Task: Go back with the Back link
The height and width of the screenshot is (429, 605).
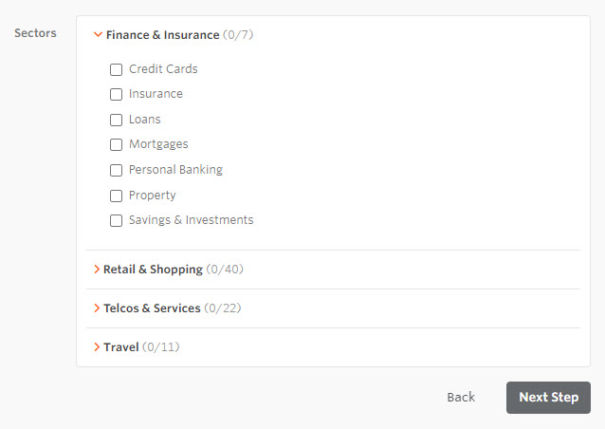Action: 461,397
